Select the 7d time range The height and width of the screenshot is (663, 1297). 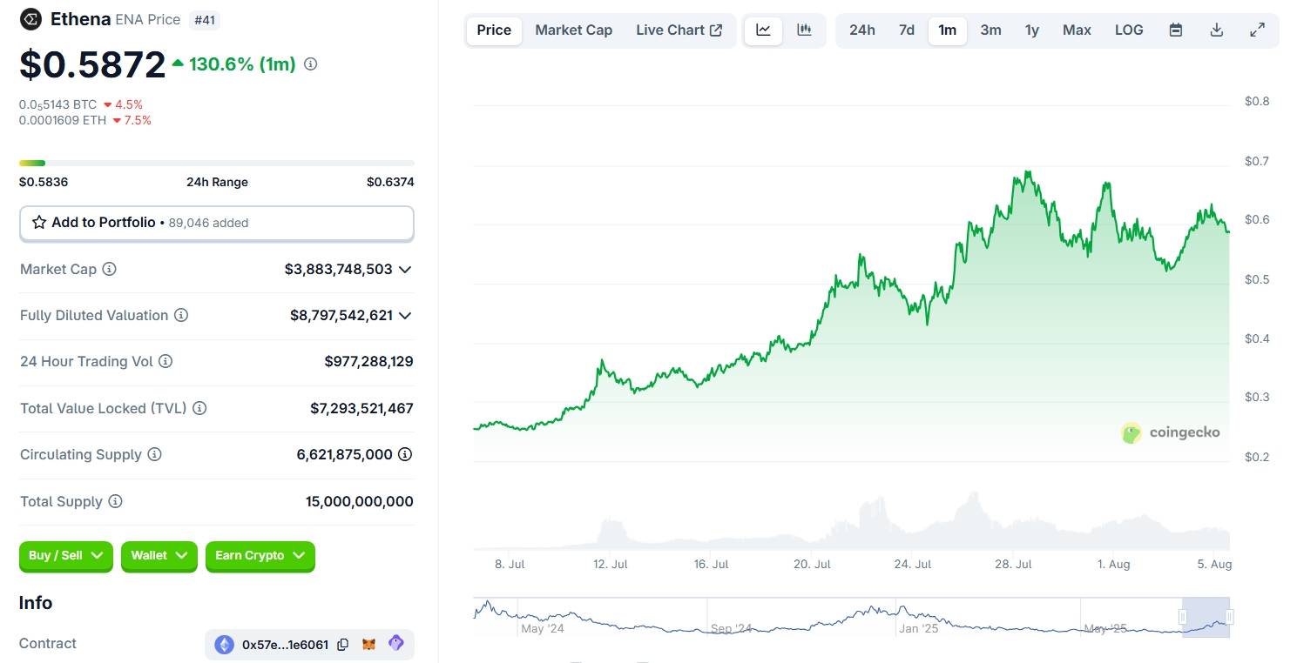click(x=907, y=30)
